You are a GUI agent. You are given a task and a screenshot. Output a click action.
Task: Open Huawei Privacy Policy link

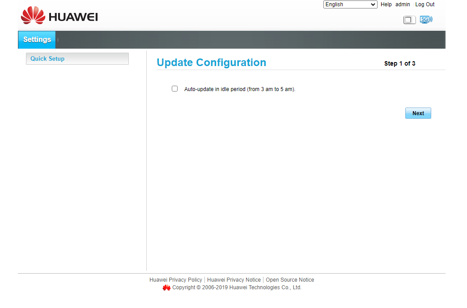coord(176,280)
